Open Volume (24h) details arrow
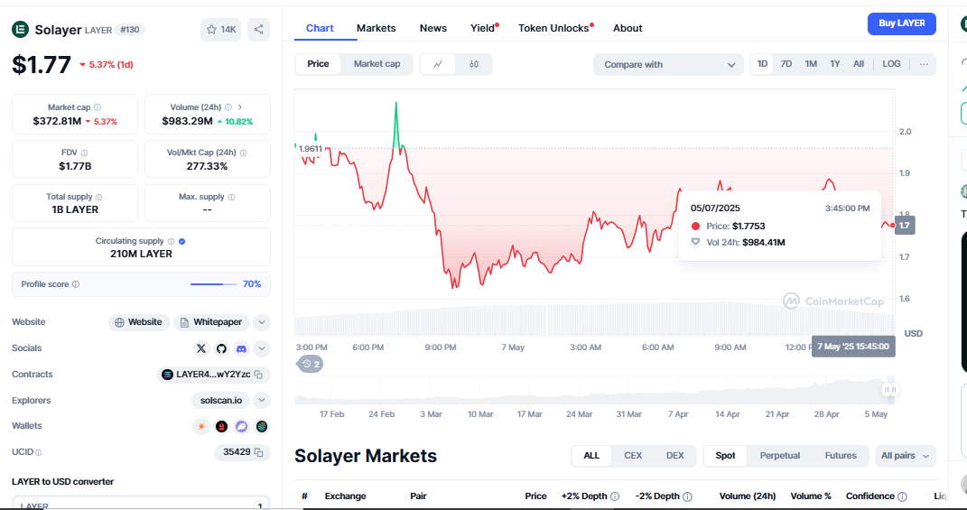Viewport: 967px width, 510px height. click(240, 107)
